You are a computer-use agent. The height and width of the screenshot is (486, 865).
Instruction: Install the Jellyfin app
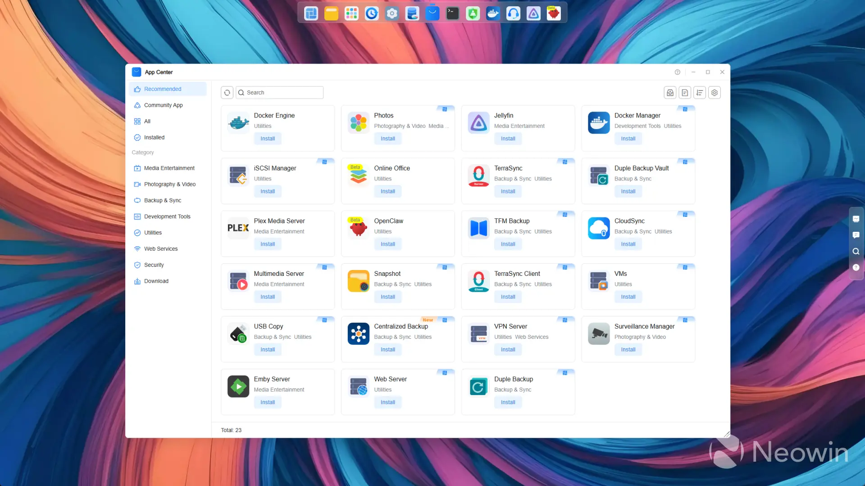[x=508, y=139]
